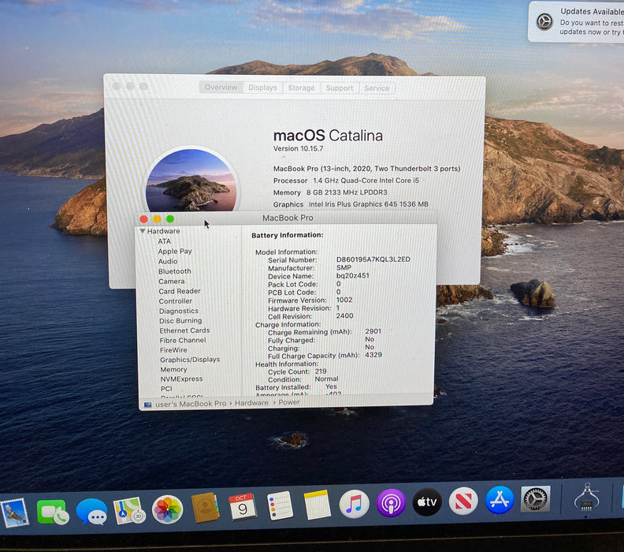
Task: Launch Podcasts from the dock
Action: click(x=391, y=502)
